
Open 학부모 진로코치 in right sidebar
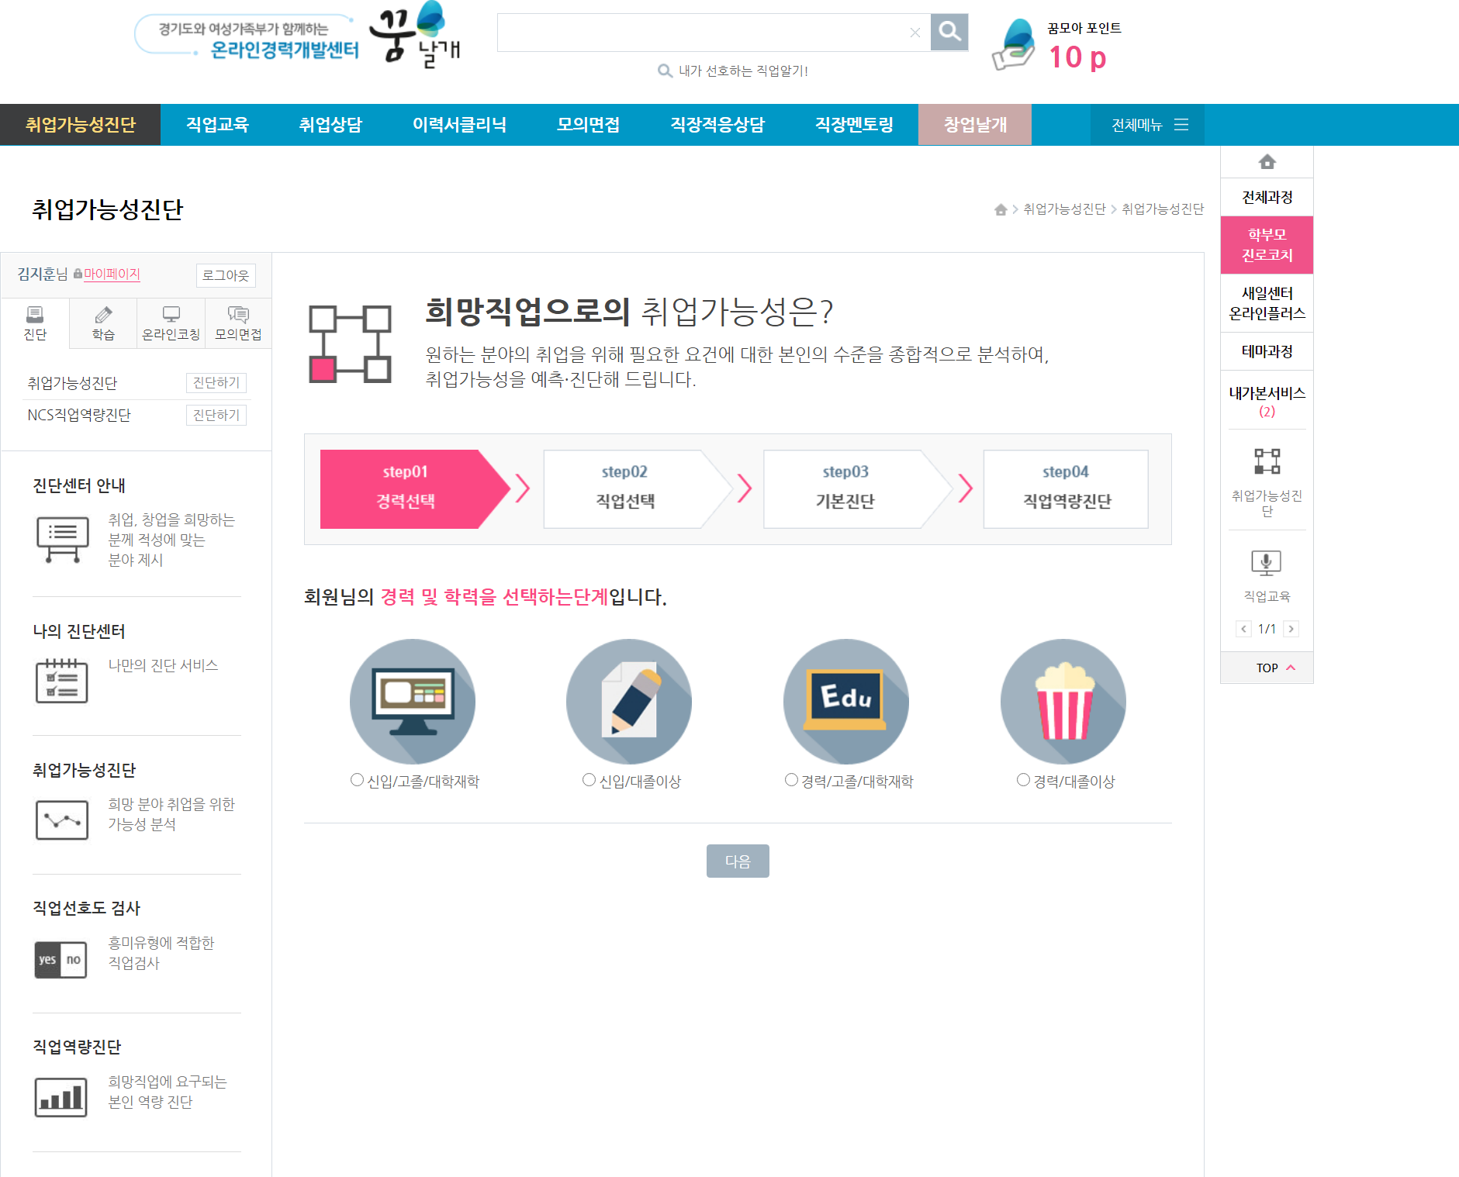coord(1267,245)
